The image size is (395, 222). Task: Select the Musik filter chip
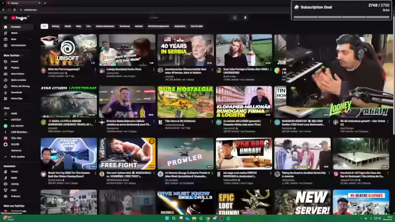(68, 26)
